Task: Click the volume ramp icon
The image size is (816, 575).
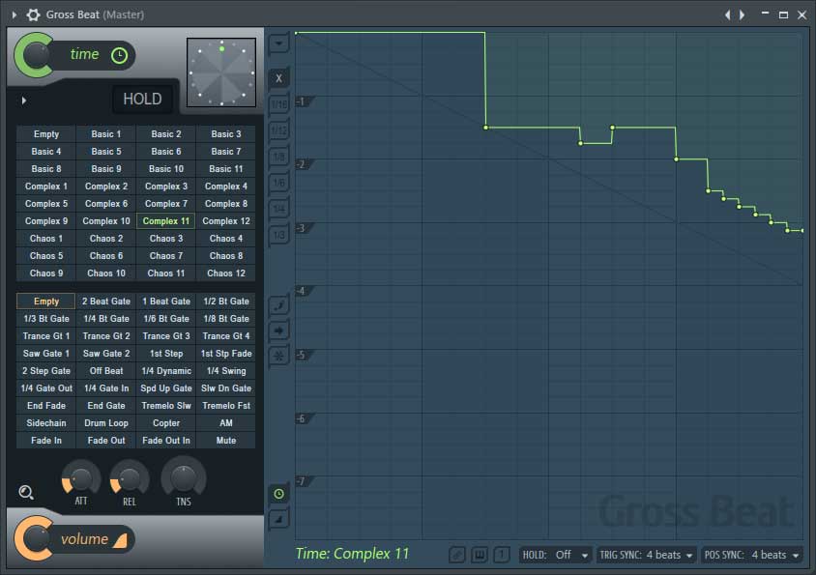Action: click(x=120, y=540)
